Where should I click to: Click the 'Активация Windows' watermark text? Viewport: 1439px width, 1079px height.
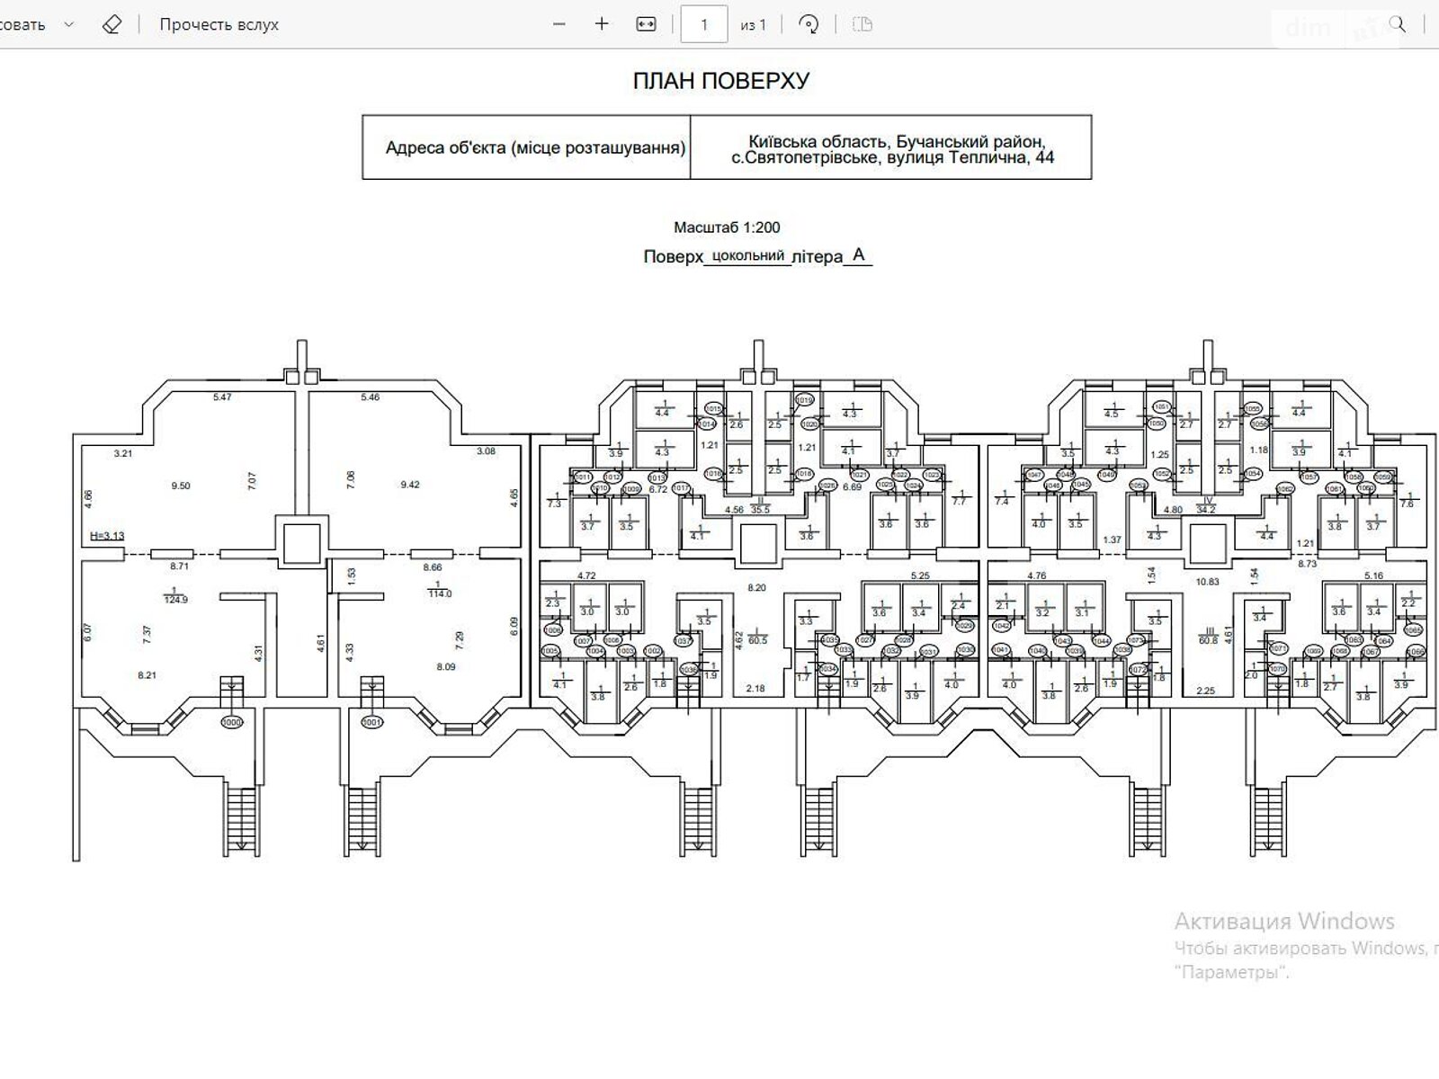coord(1283,921)
